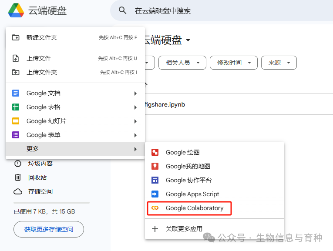Select the figshare.ipynb file row
Viewport: 333px width, 251px height.
(239, 104)
